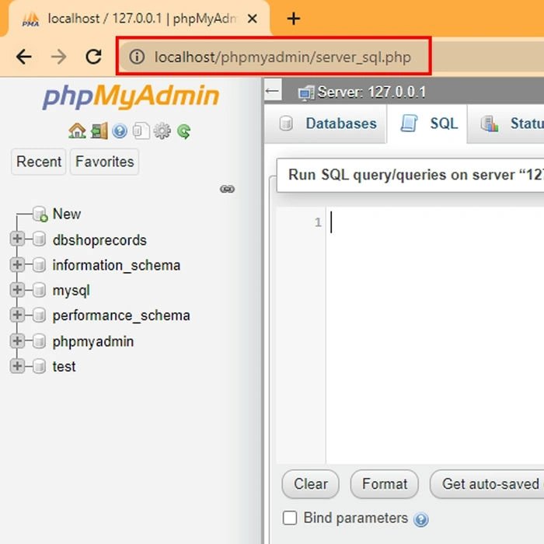Open phpMyAdmin documentation help icon
The height and width of the screenshot is (544, 544).
point(120,131)
